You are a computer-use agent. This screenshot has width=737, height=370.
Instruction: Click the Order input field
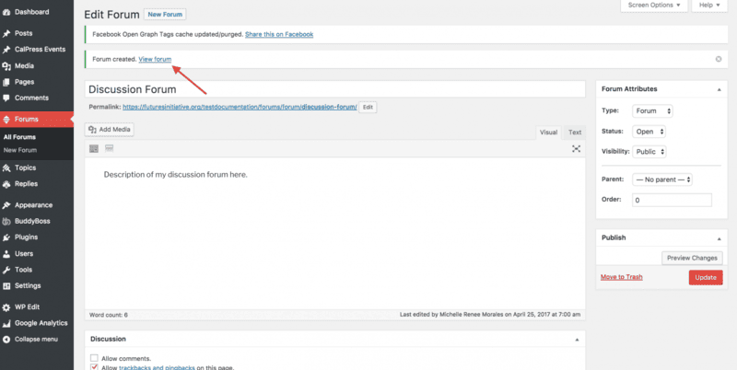point(672,200)
